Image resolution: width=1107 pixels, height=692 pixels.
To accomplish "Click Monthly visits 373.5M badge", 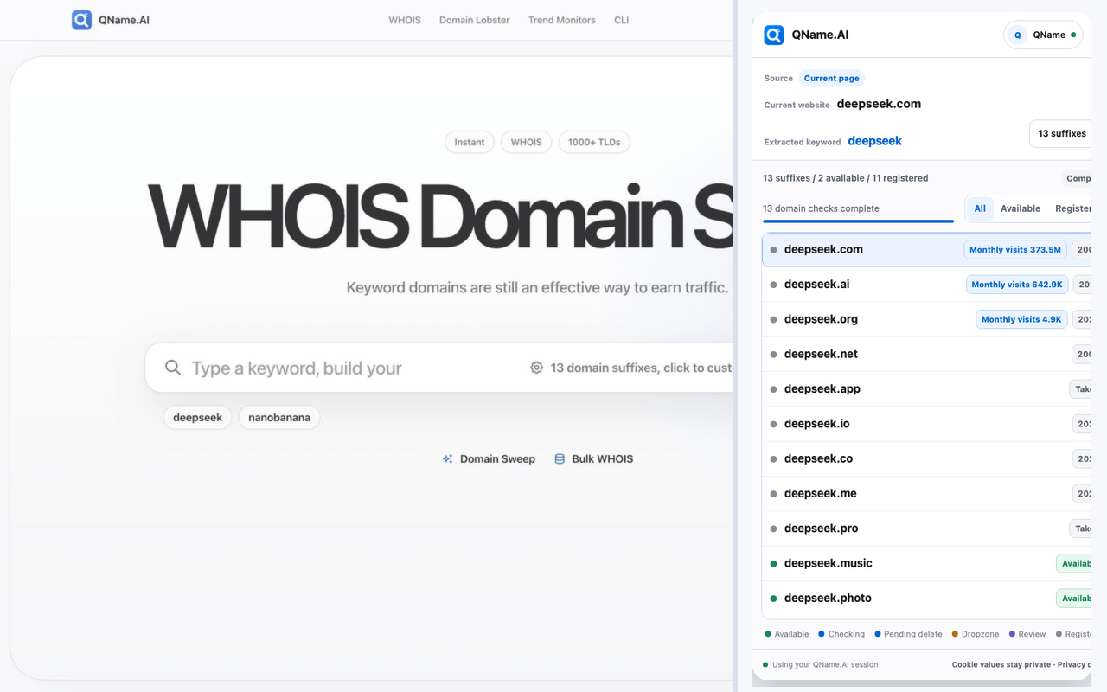I will (1015, 249).
